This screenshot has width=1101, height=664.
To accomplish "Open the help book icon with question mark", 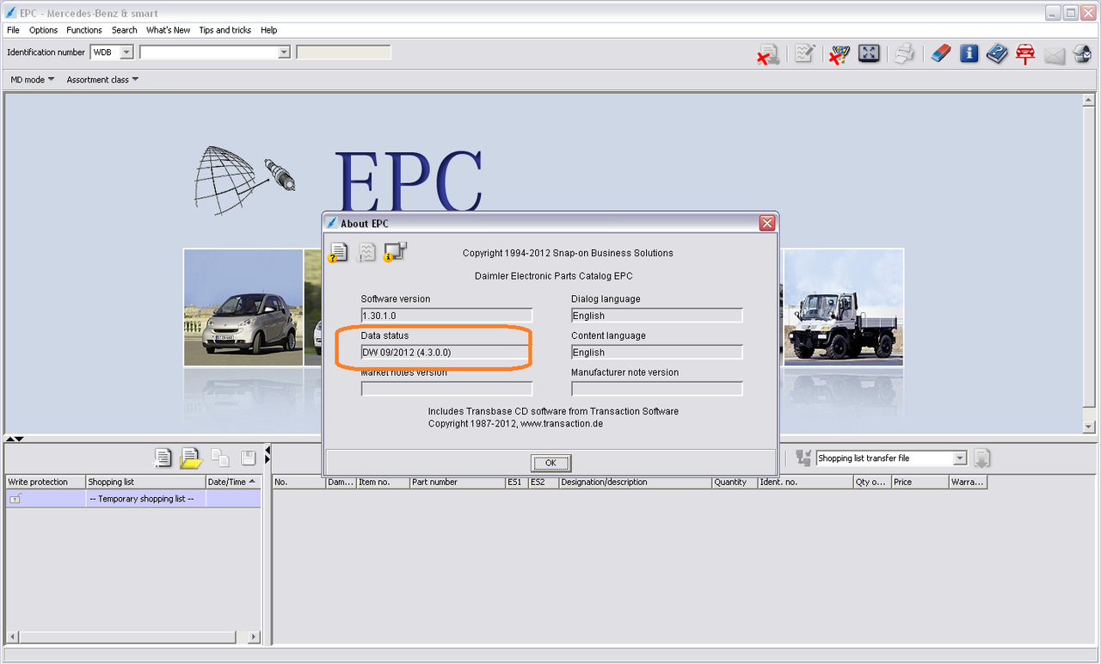I will pyautogui.click(x=997, y=54).
